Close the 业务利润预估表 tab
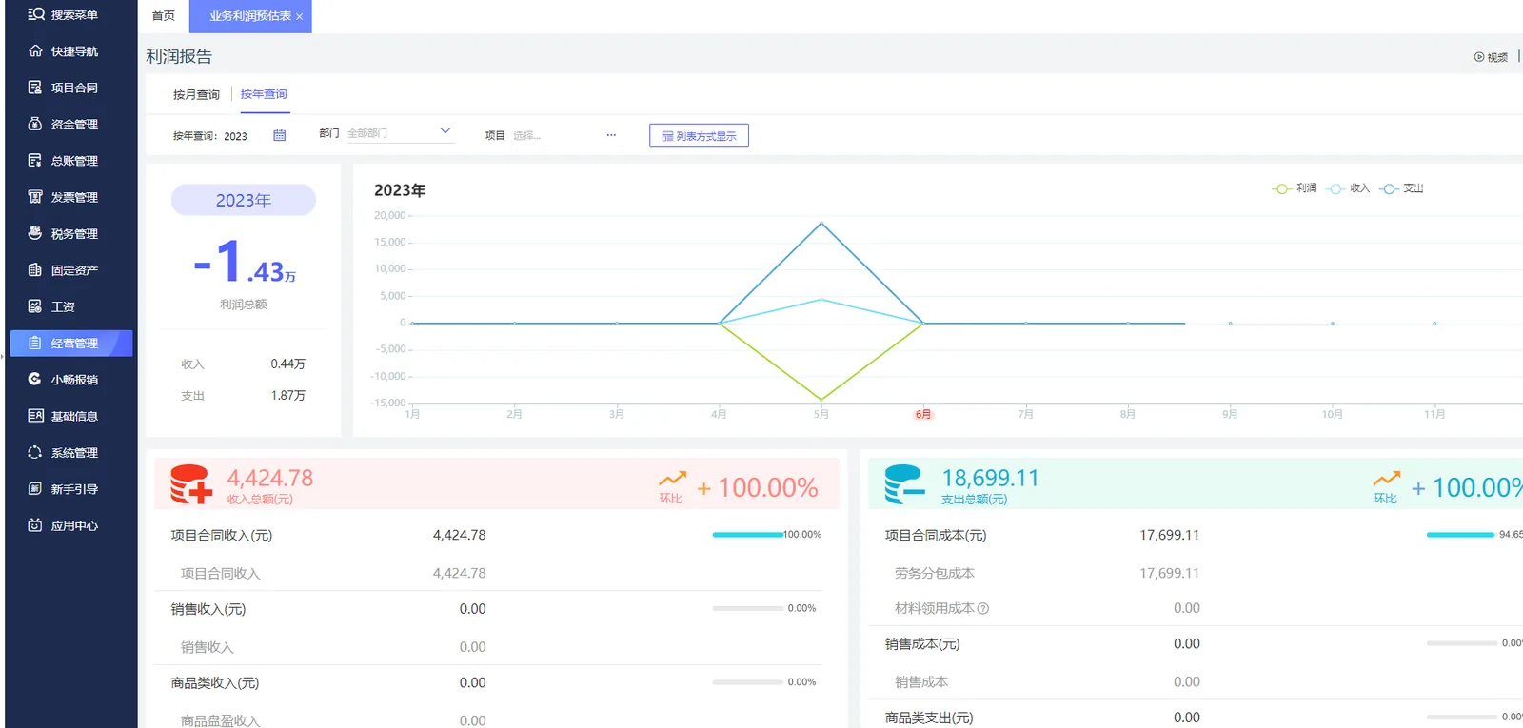1523x728 pixels. click(300, 17)
